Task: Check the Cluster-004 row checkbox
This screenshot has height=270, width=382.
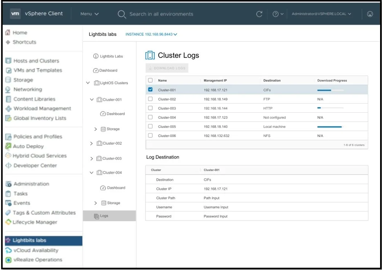Action: point(150,117)
